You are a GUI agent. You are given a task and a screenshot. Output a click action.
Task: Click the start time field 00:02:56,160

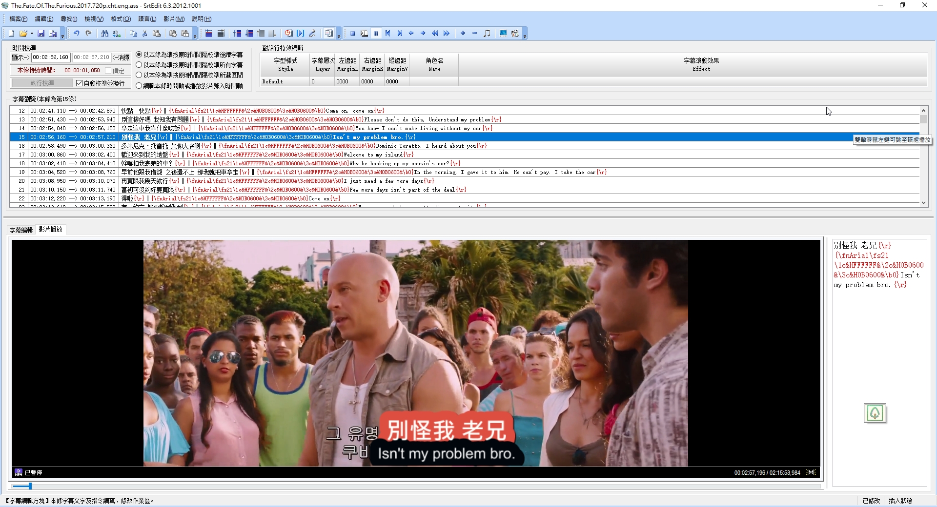click(x=51, y=58)
